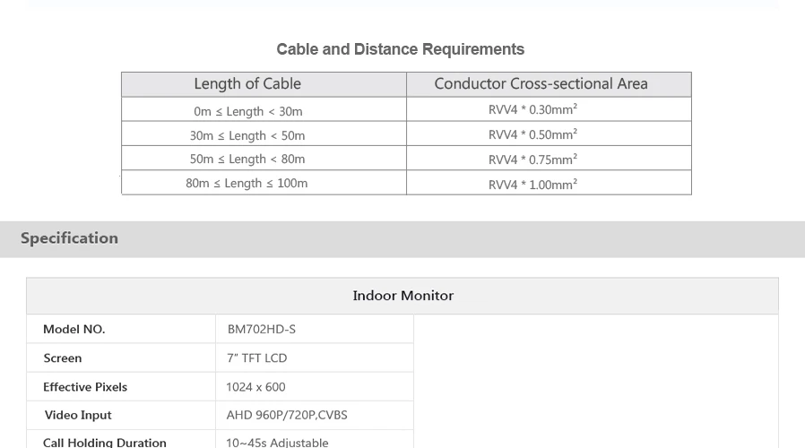Image resolution: width=805 pixels, height=448 pixels.
Task: Click the 30m ≤ Length < 50m cell
Action: (x=264, y=134)
